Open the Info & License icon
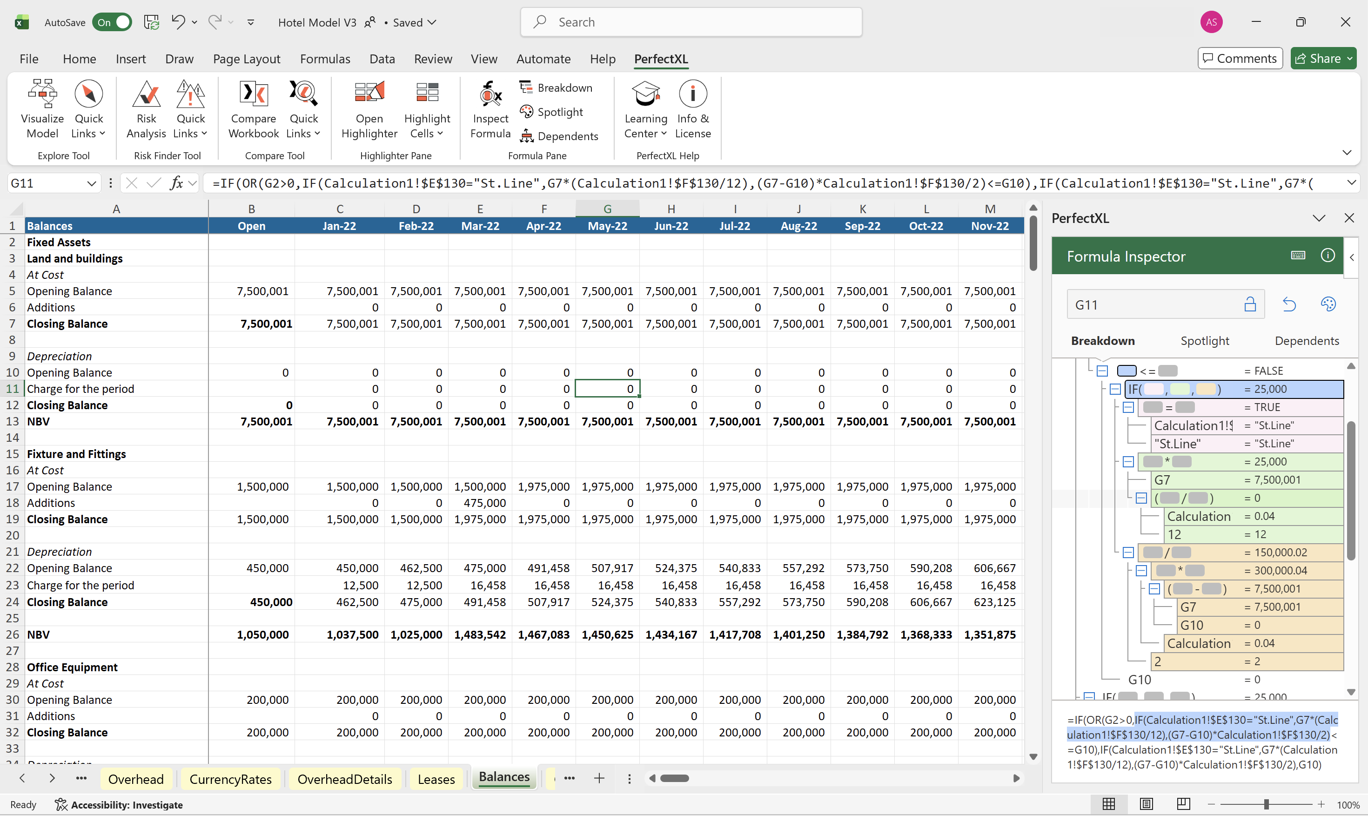 pyautogui.click(x=692, y=94)
